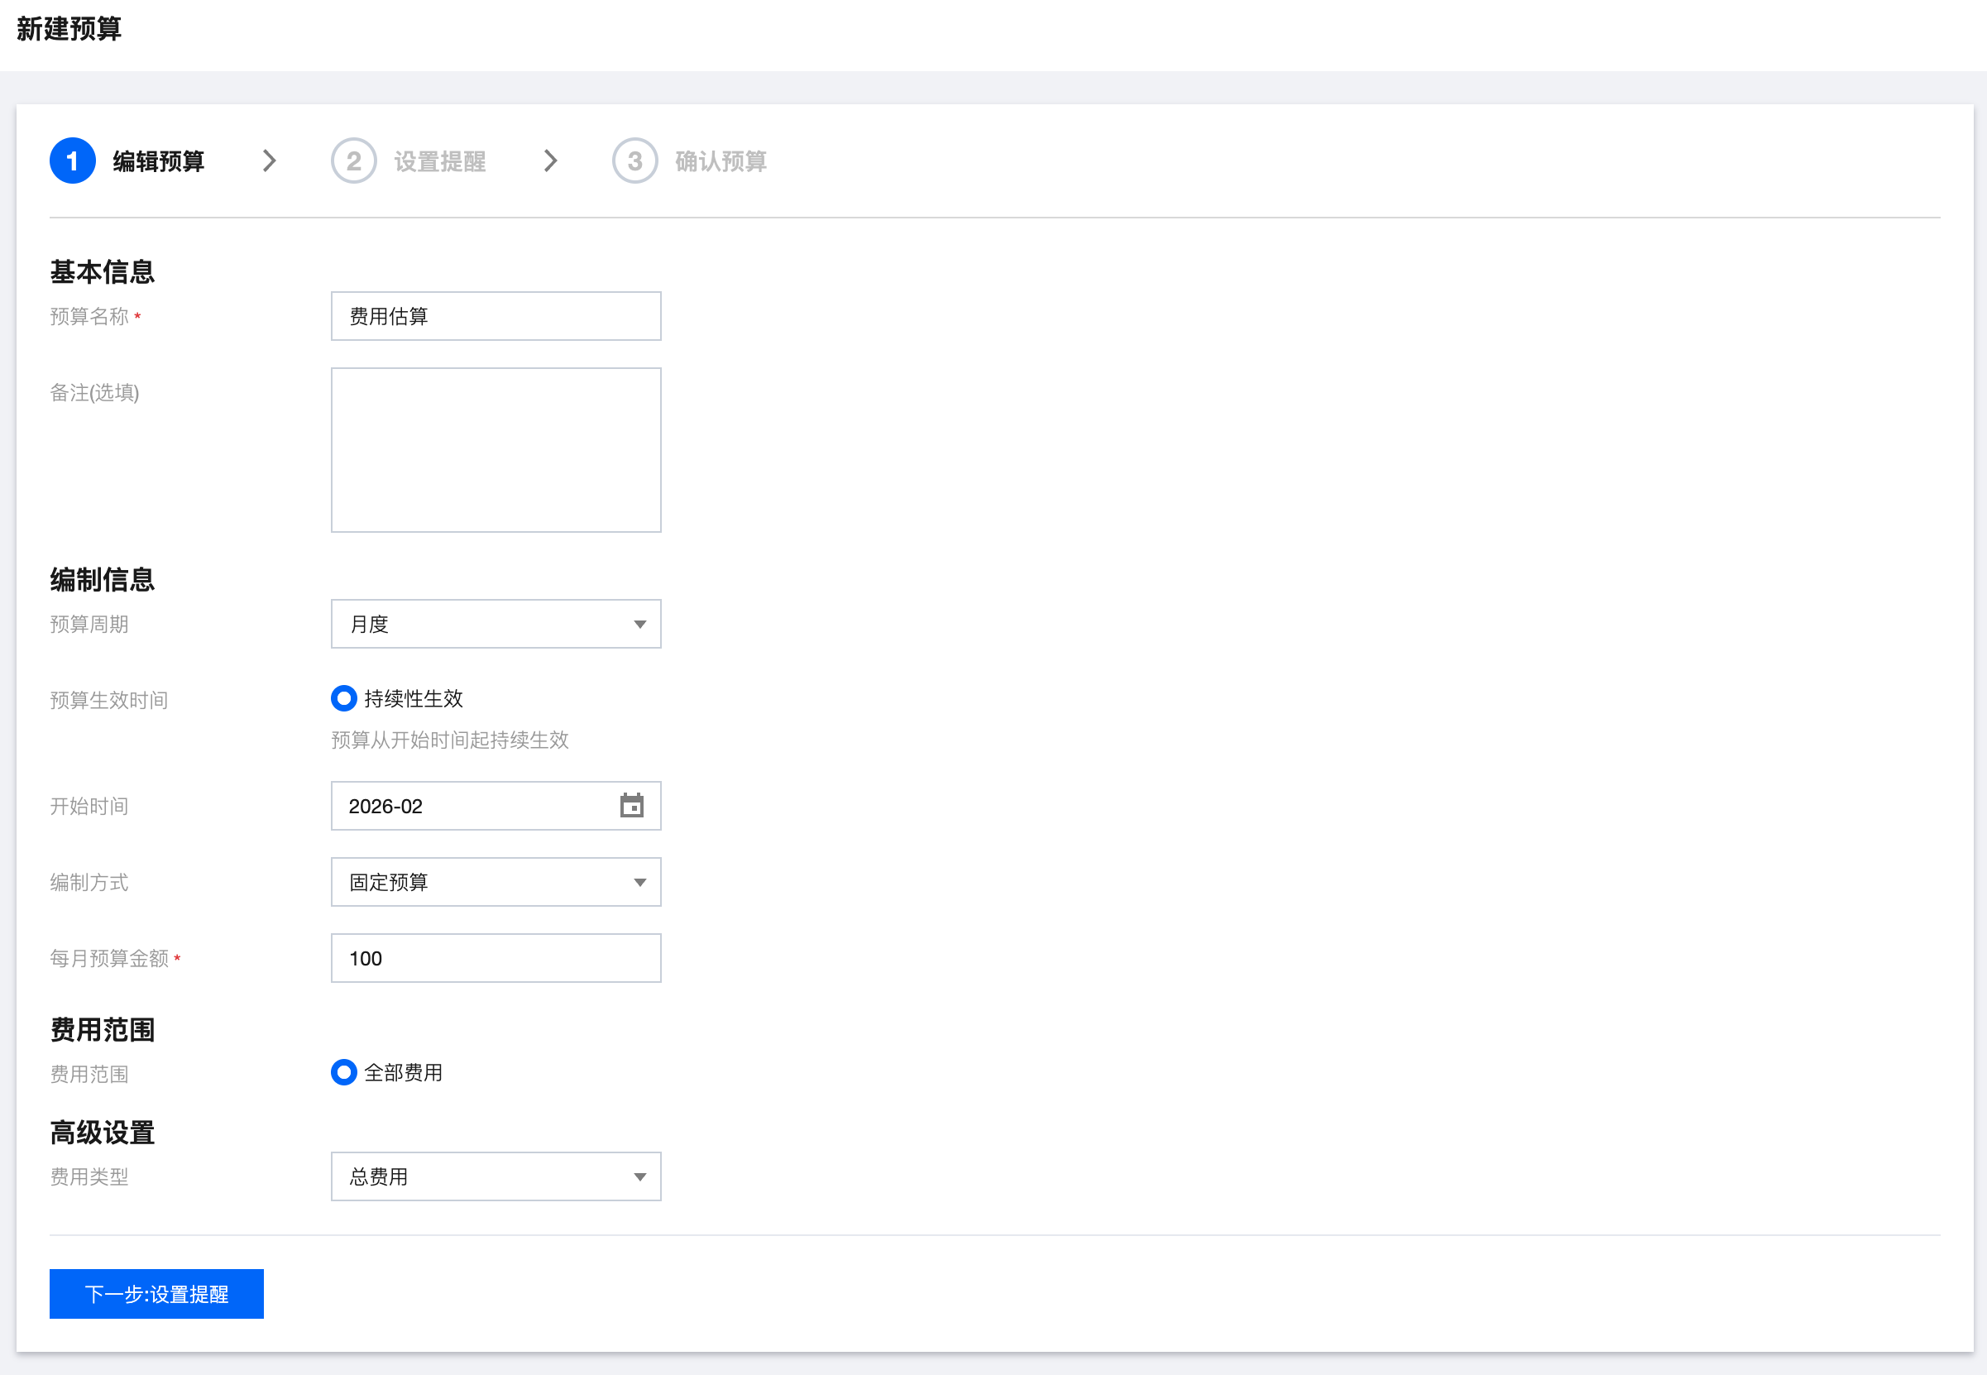Click the step 2 circle icon
Viewport: 1987px width, 1375px height.
(353, 161)
